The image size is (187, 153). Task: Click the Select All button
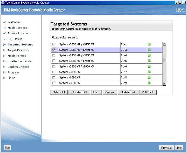(x=59, y=92)
